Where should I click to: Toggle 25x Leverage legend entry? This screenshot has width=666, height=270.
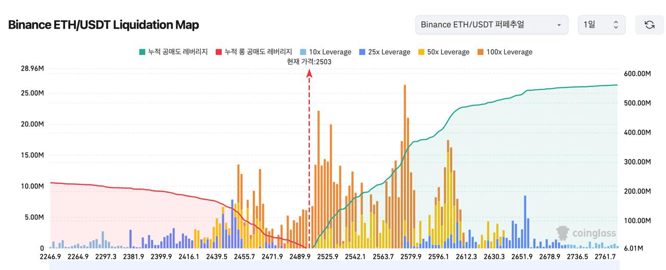[x=385, y=52]
